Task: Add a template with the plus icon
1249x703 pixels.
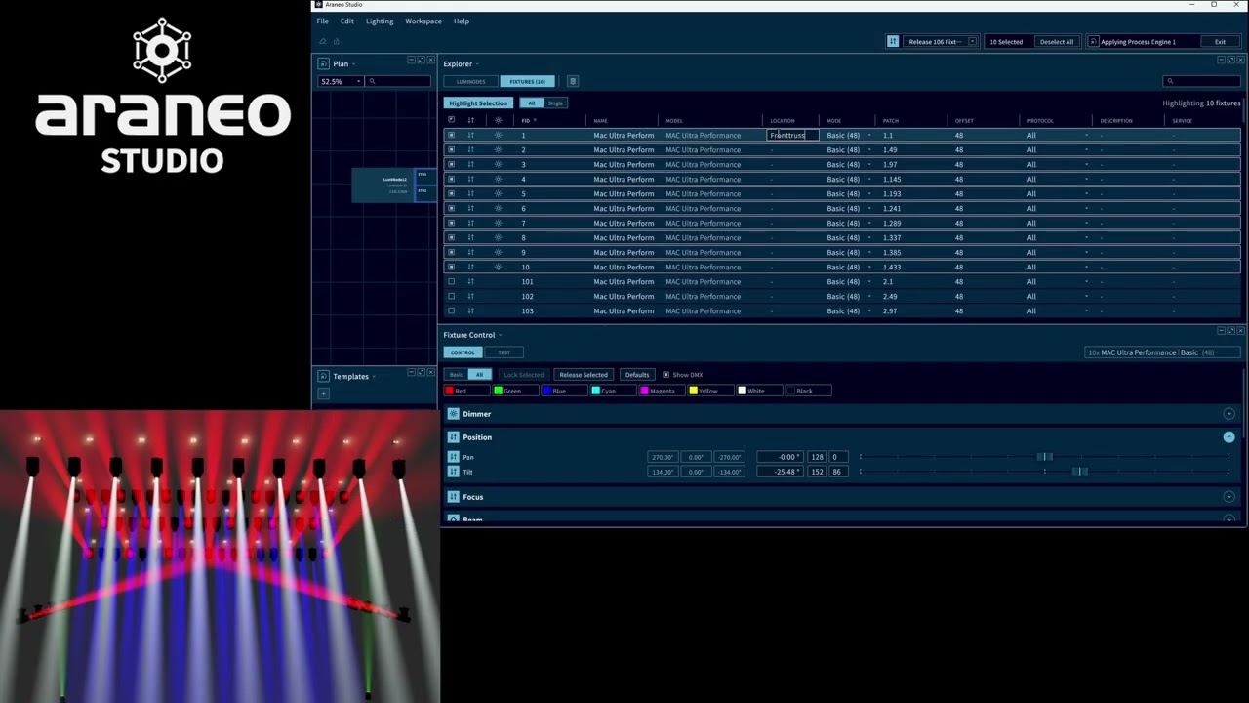Action: 323,393
